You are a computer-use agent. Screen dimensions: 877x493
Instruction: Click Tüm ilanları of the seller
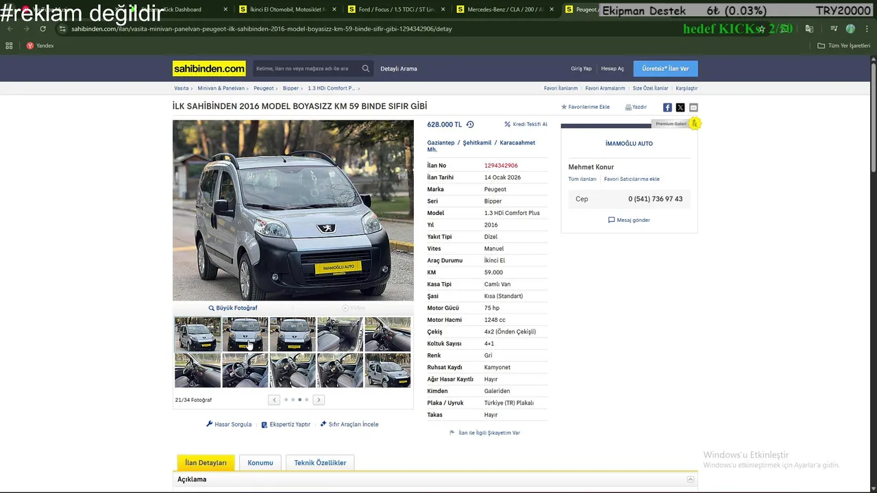(x=582, y=179)
